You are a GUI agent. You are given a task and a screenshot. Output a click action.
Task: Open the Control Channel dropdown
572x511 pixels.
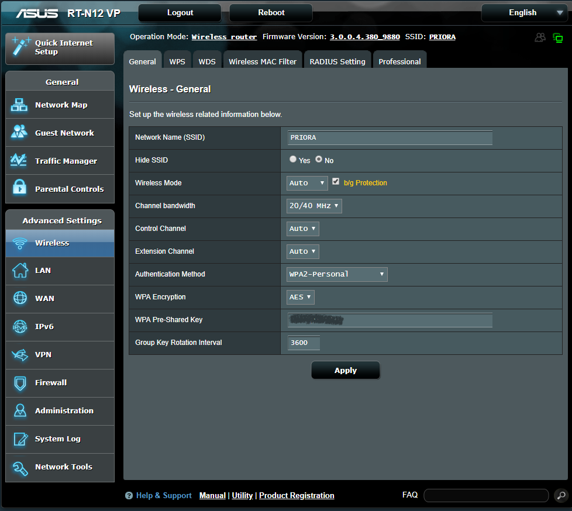point(303,229)
